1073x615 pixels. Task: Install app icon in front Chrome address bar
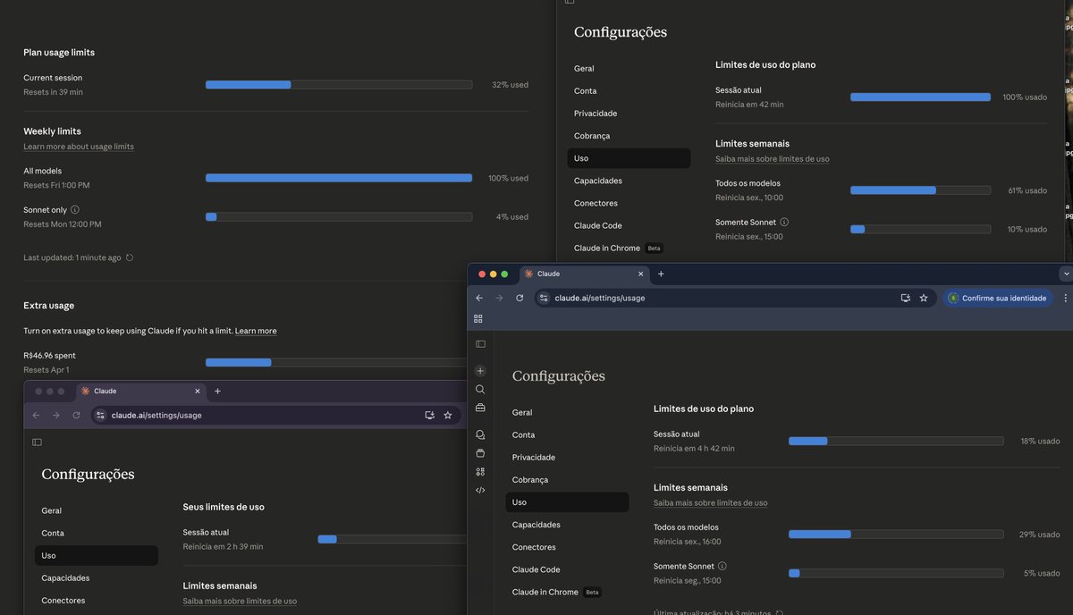pos(906,298)
